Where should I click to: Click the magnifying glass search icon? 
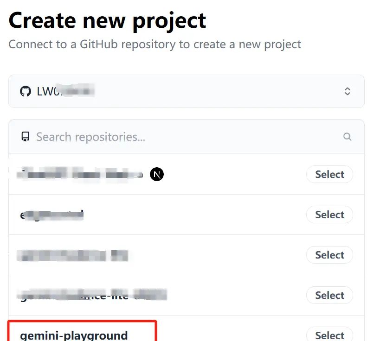[x=347, y=137]
